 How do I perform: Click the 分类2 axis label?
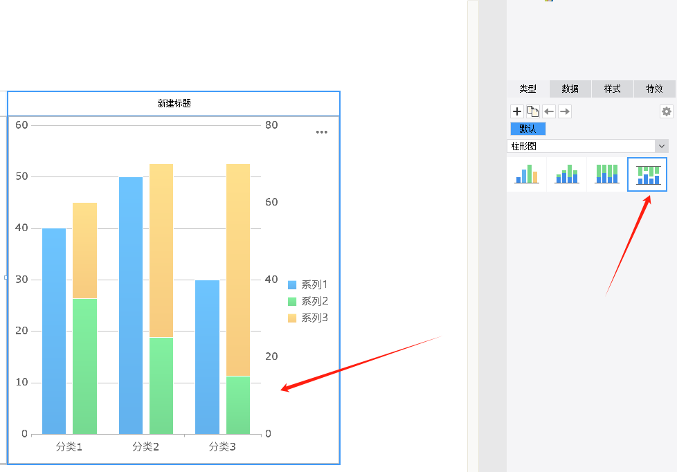tap(145, 447)
